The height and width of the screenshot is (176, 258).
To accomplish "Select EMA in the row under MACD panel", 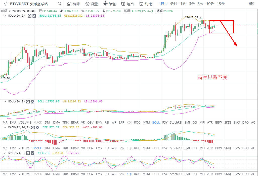I will click(x=13, y=148).
